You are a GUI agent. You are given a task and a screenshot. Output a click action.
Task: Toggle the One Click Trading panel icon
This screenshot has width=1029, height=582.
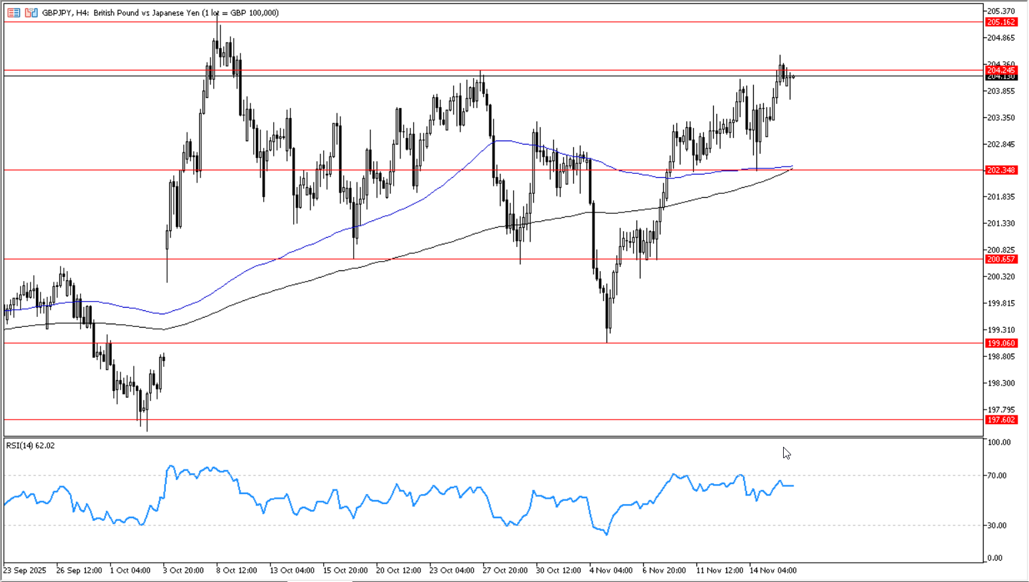click(31, 13)
